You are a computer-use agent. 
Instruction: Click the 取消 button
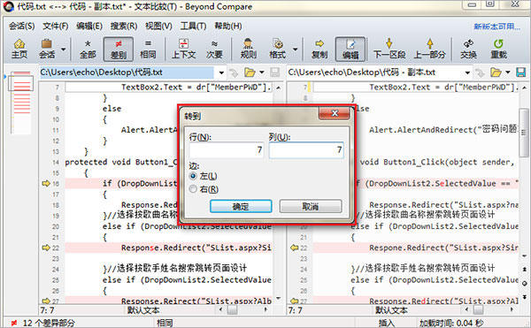[x=311, y=206]
